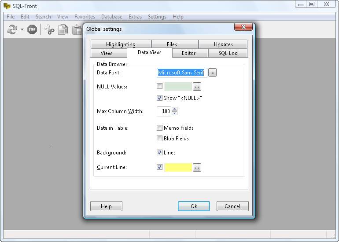Click the yellow Current Line color swatch
The width and height of the screenshot is (339, 242).
point(178,168)
